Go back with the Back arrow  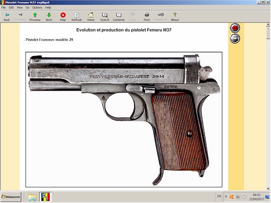tap(7, 17)
